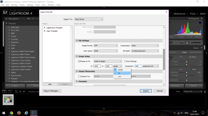Open Windows Start menu
Screen dimensions: 208x116
coord(4,113)
